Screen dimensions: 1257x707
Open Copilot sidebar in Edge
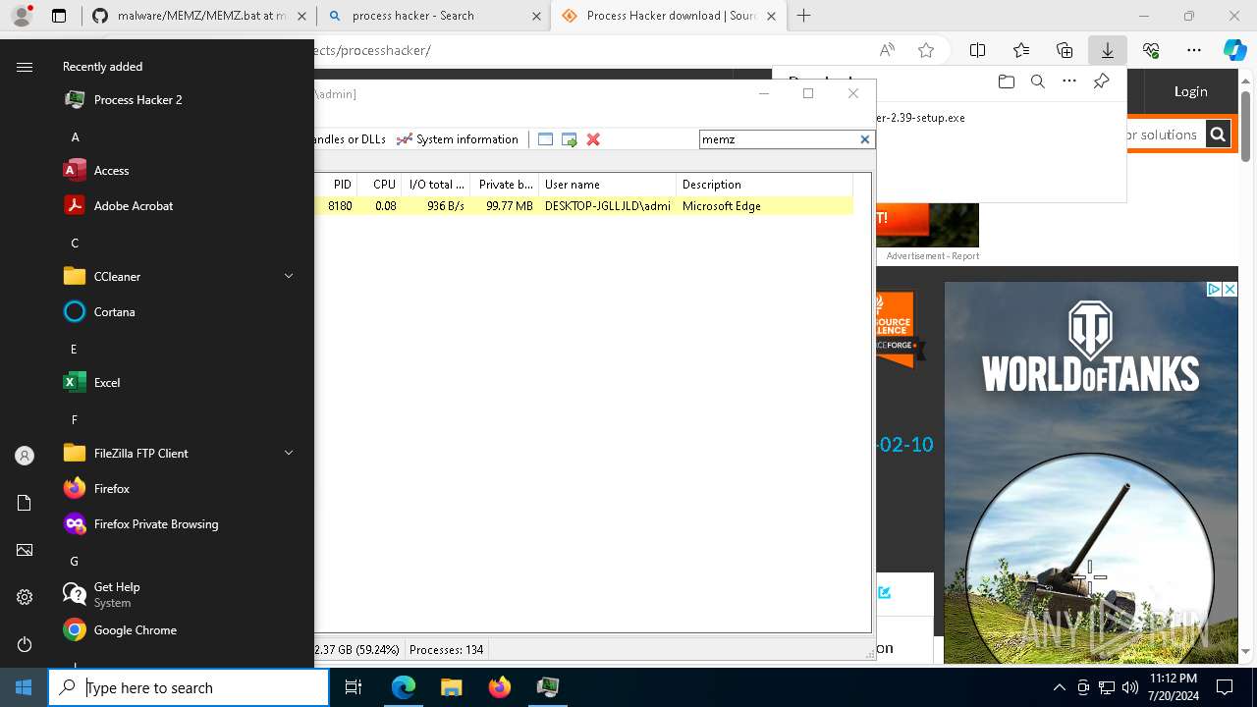click(x=1234, y=50)
